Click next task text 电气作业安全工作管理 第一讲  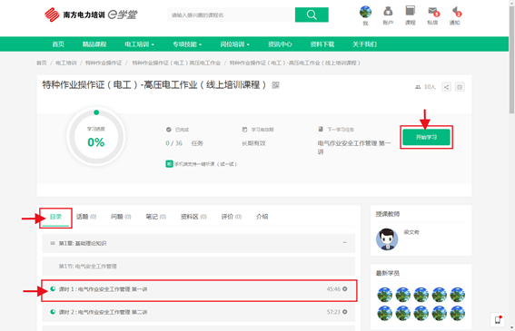coord(354,147)
